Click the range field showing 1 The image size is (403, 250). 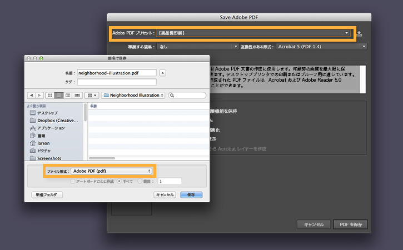pyautogui.click(x=170, y=182)
